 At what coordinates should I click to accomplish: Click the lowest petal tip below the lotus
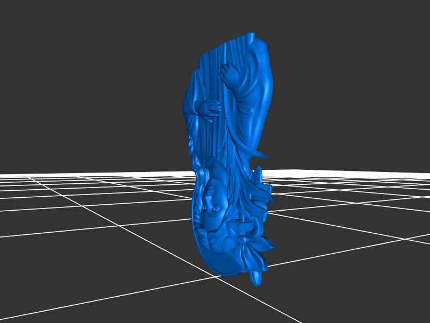[x=256, y=279]
